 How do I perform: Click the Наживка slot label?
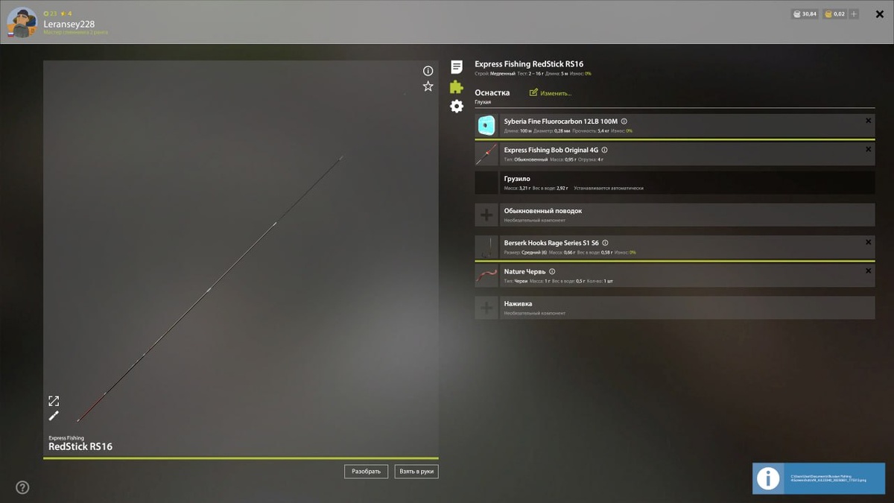[x=518, y=304]
